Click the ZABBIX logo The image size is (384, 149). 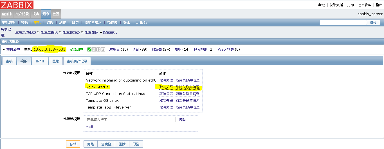tap(17, 5)
